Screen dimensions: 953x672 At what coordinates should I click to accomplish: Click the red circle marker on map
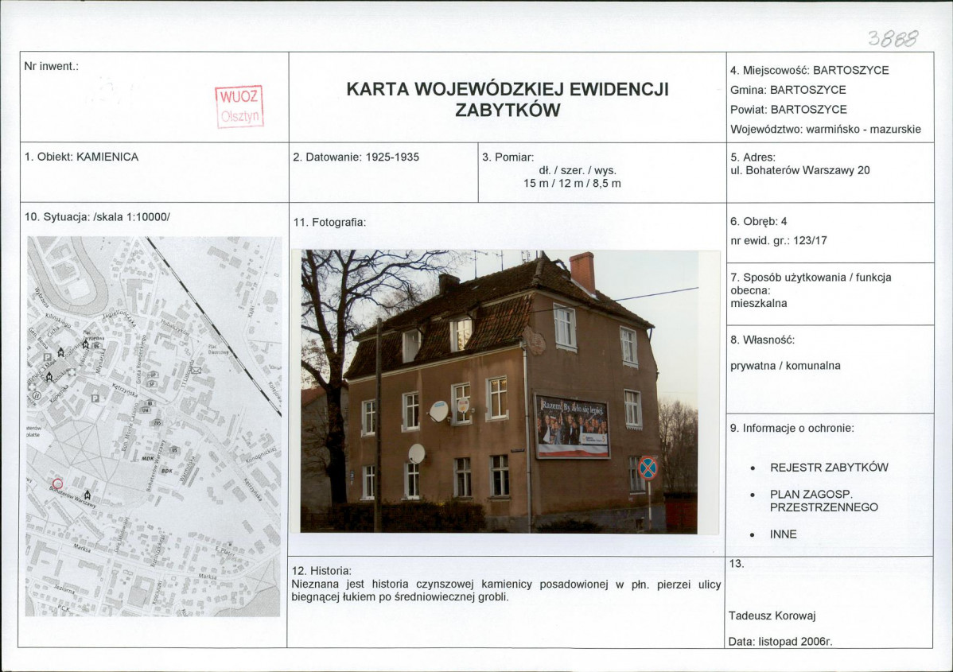click(58, 484)
